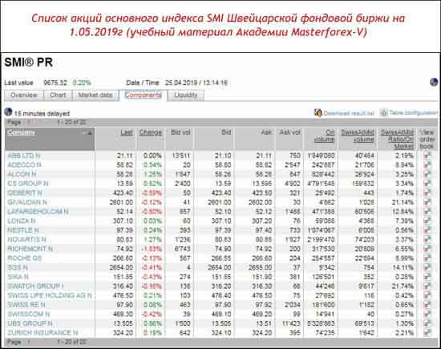Open the NESTLE N company link
The width and height of the screenshot is (441, 349).
23,230
